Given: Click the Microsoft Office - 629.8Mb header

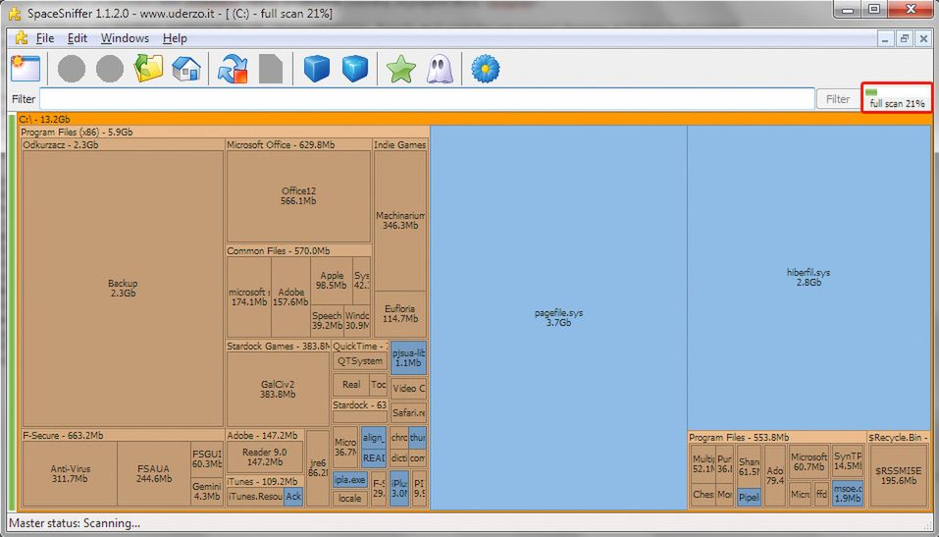Looking at the screenshot, I should tap(299, 145).
